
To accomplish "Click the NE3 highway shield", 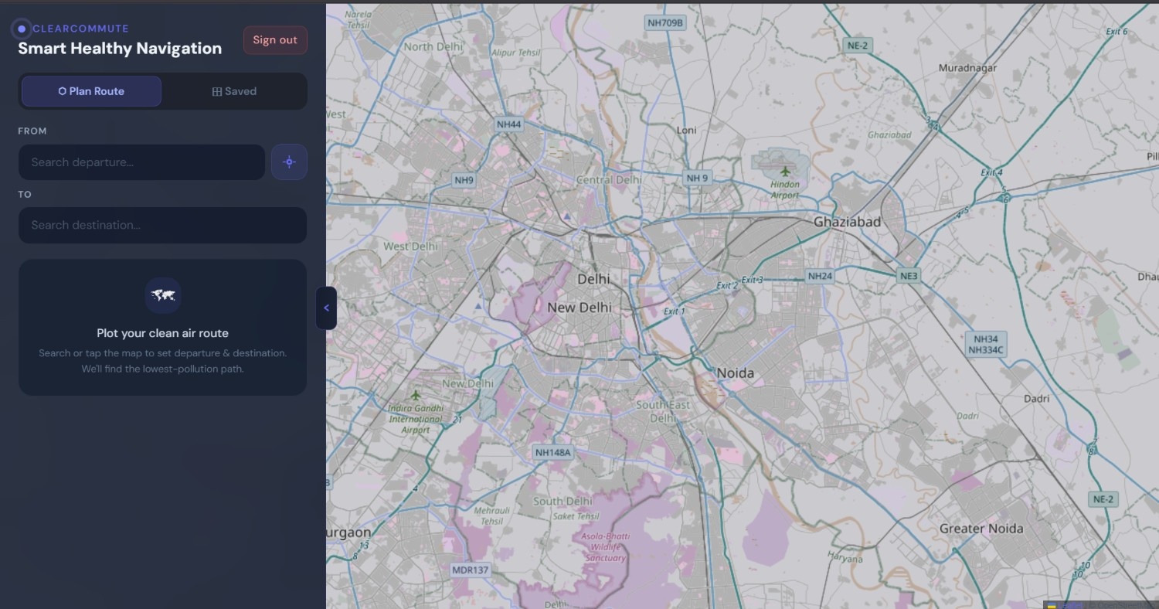I will (909, 276).
